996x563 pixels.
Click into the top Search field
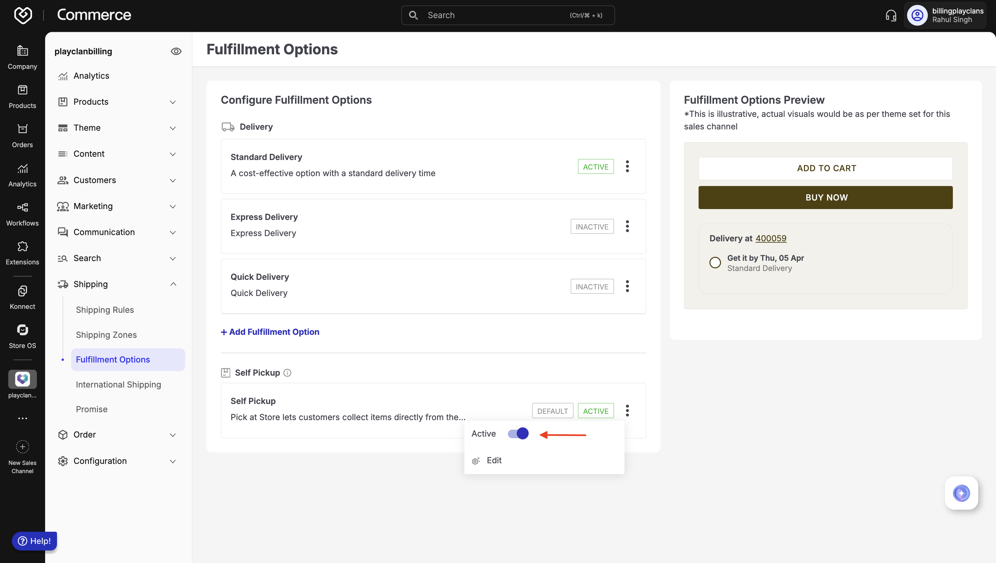click(x=495, y=15)
